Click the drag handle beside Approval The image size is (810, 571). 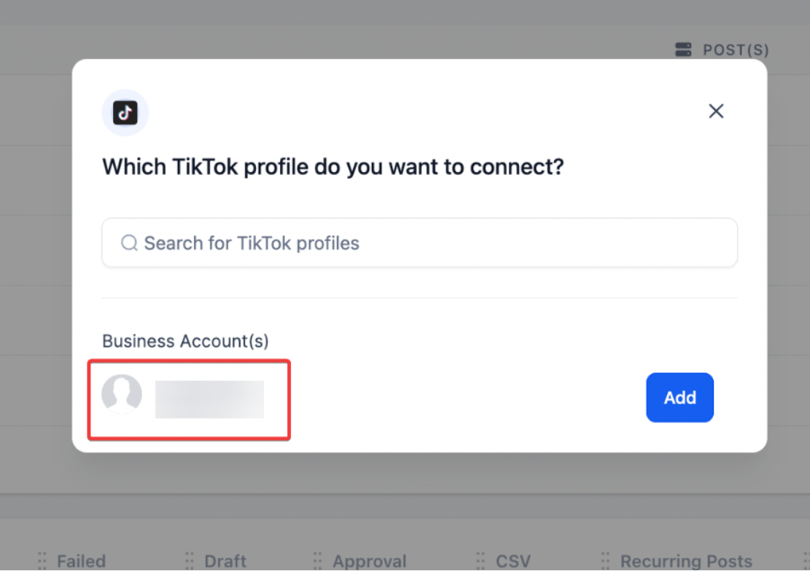click(x=317, y=561)
